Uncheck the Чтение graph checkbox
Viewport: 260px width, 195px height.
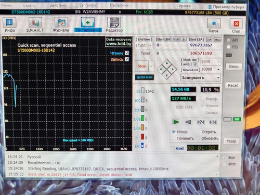(x=127, y=53)
